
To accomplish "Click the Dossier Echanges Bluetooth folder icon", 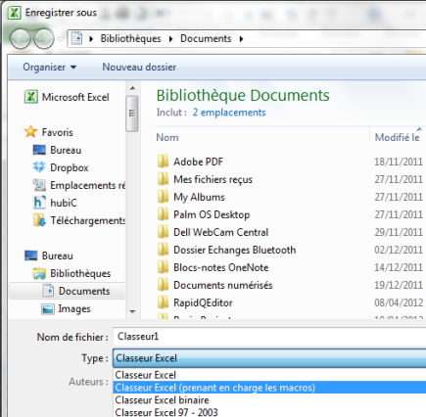I will pos(163,250).
